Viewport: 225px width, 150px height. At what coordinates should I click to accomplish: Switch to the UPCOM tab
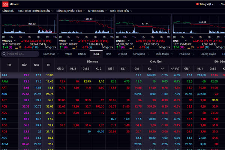[122, 54]
